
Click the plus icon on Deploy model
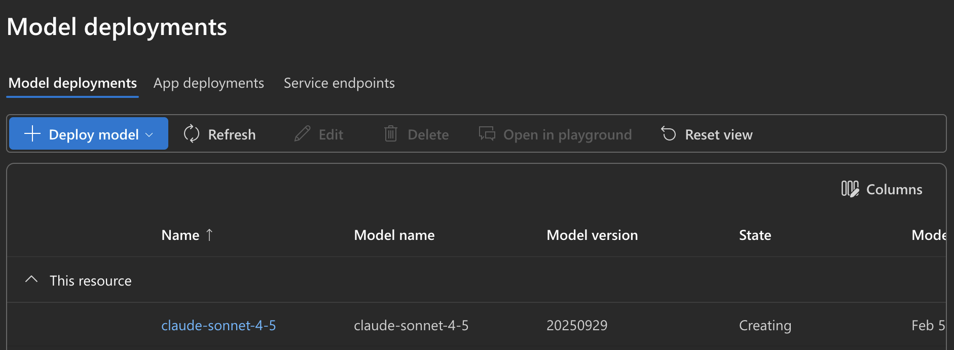tap(32, 134)
